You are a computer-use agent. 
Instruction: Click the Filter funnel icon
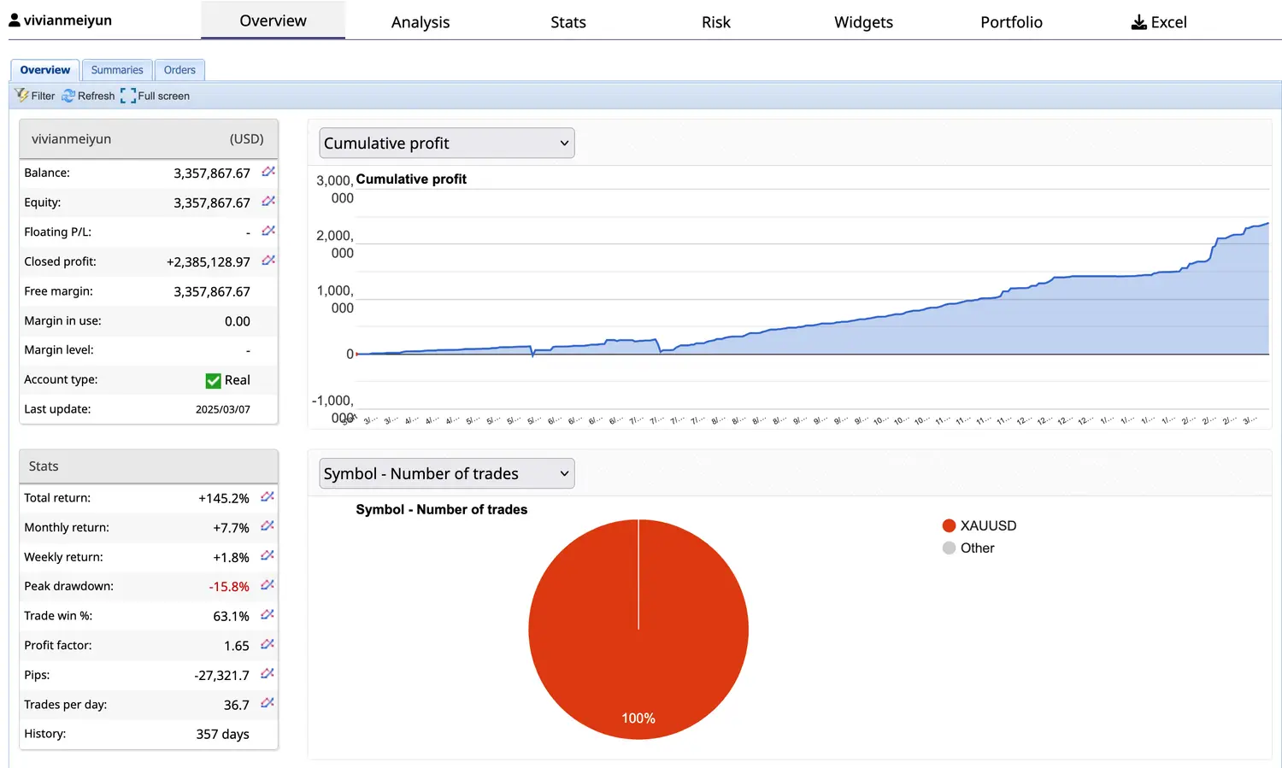[22, 96]
